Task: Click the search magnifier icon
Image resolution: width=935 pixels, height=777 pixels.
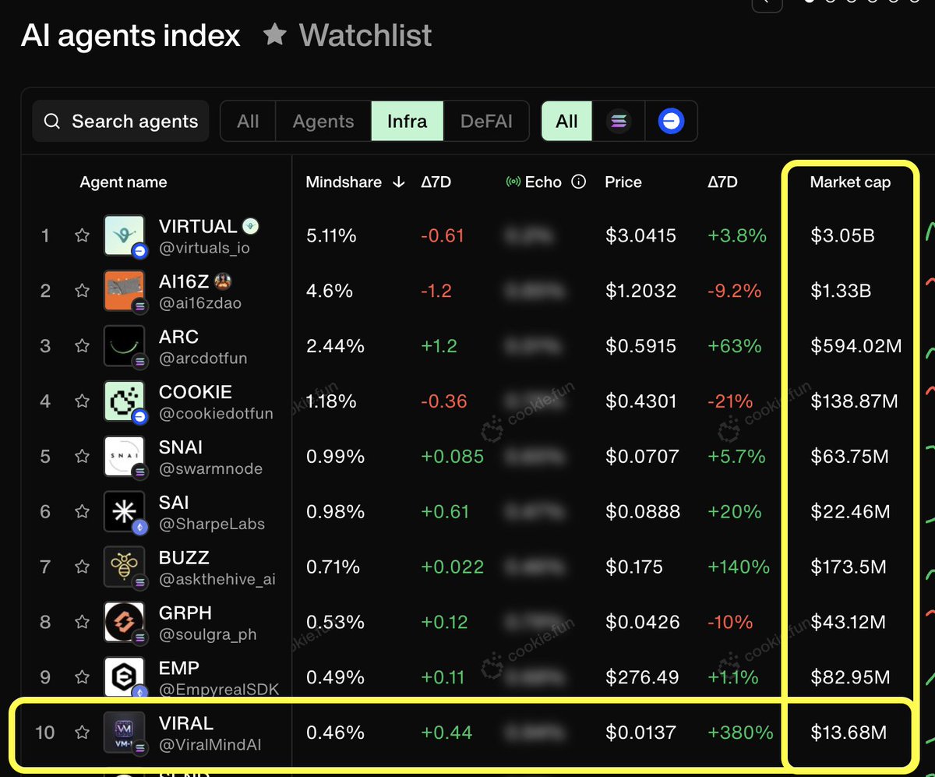Action: coord(52,122)
